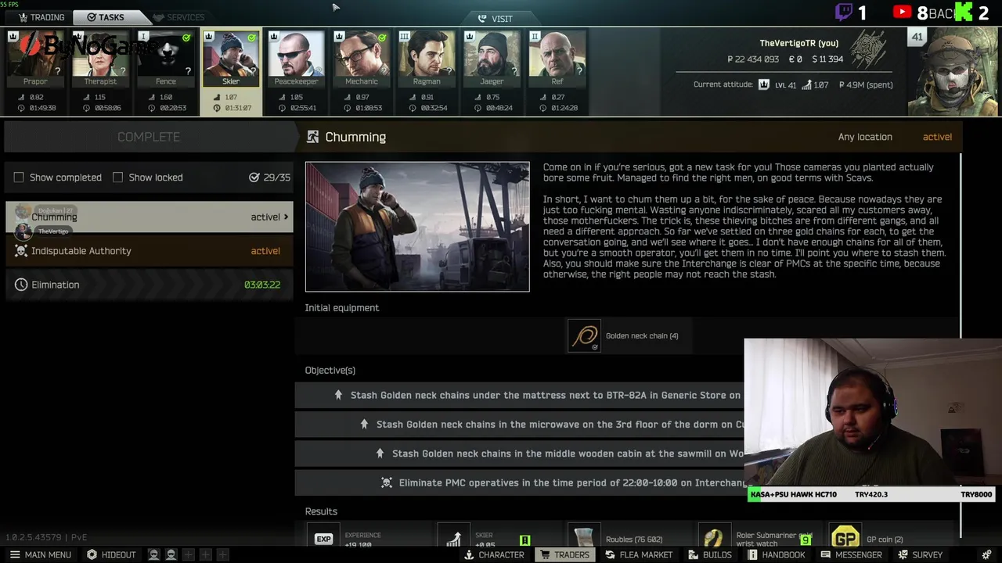Screen dimensions: 1002x563
Task: Click the Golden neck chain item icon
Action: 584,335
